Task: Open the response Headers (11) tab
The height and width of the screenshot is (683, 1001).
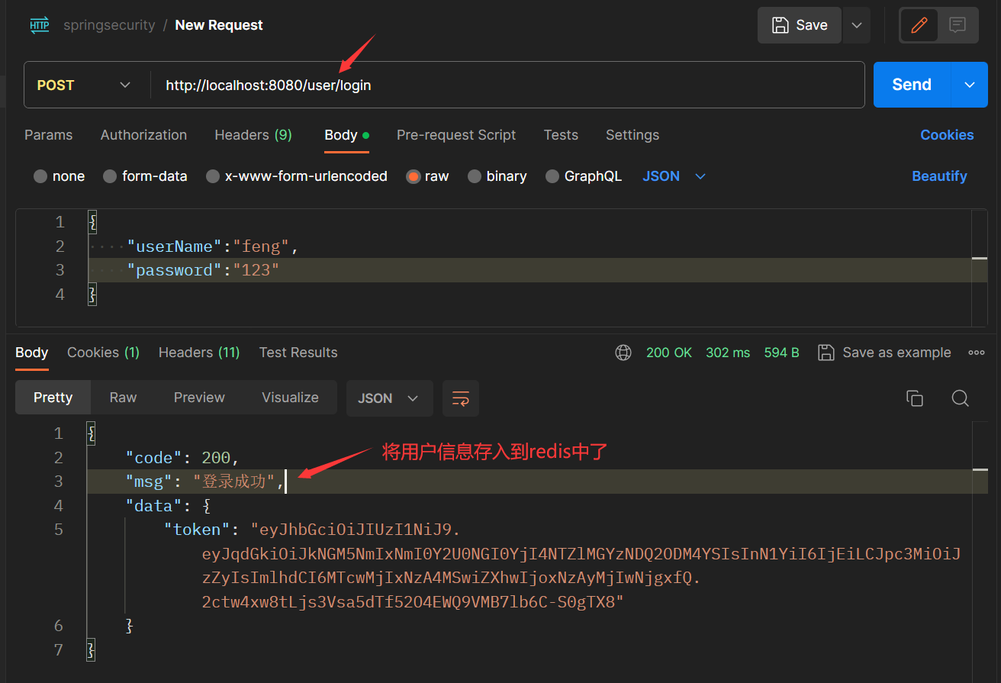Action: tap(199, 353)
